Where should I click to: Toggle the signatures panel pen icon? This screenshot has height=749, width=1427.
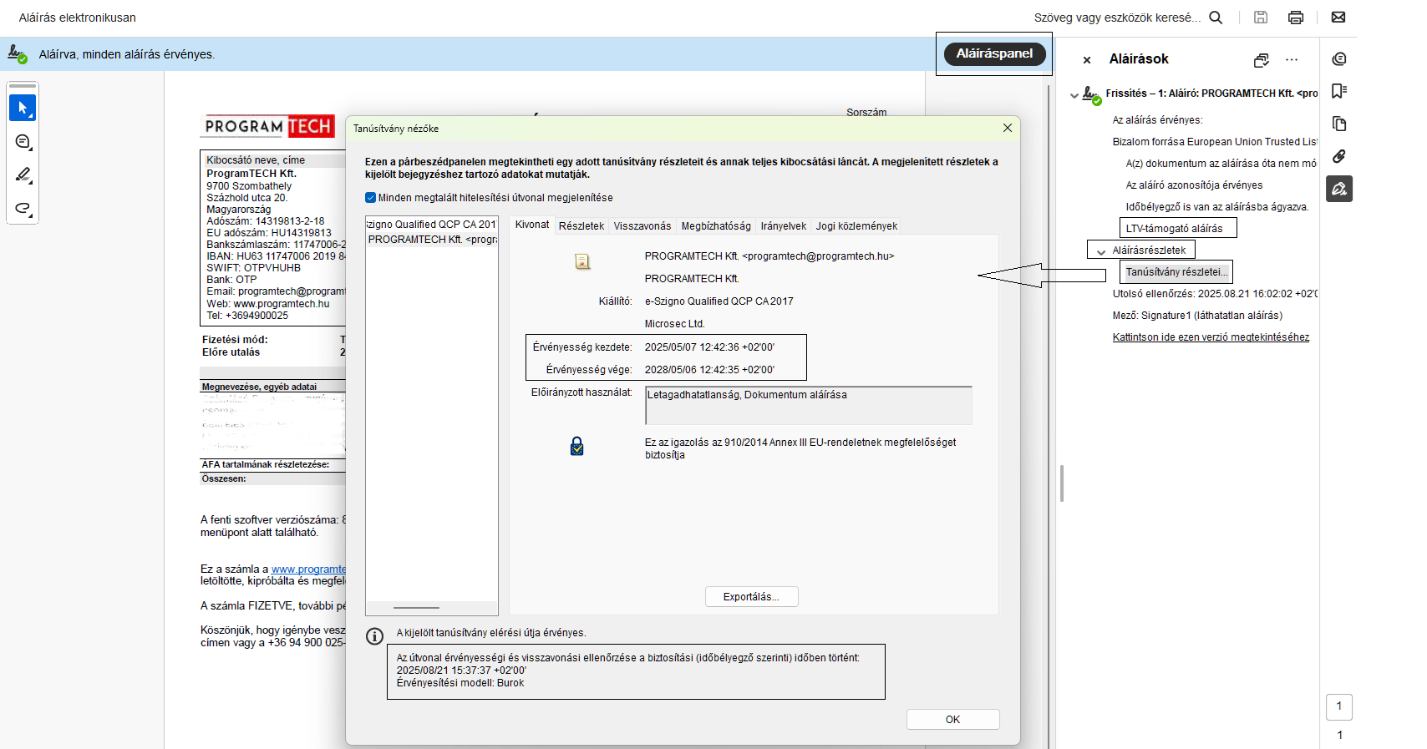(x=1339, y=189)
